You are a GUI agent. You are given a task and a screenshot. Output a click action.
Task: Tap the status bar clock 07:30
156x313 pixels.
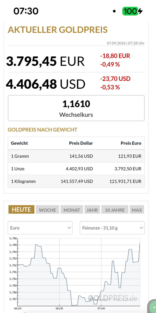pos(26,11)
